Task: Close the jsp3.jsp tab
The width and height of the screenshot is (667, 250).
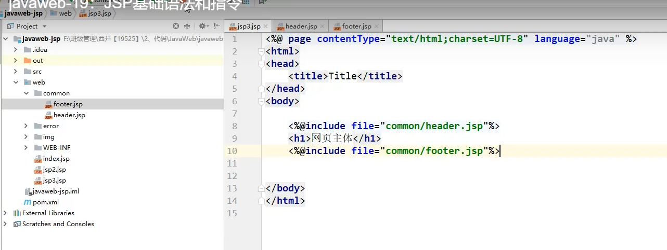Action: coord(266,26)
